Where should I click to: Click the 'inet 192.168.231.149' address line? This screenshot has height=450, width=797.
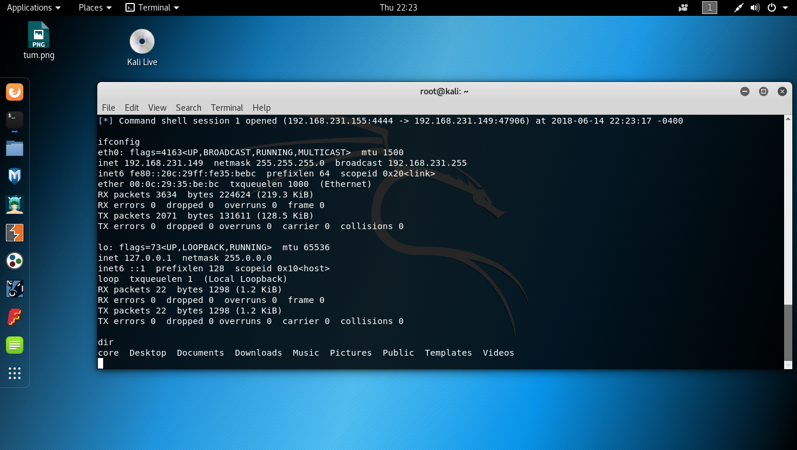[x=282, y=163]
